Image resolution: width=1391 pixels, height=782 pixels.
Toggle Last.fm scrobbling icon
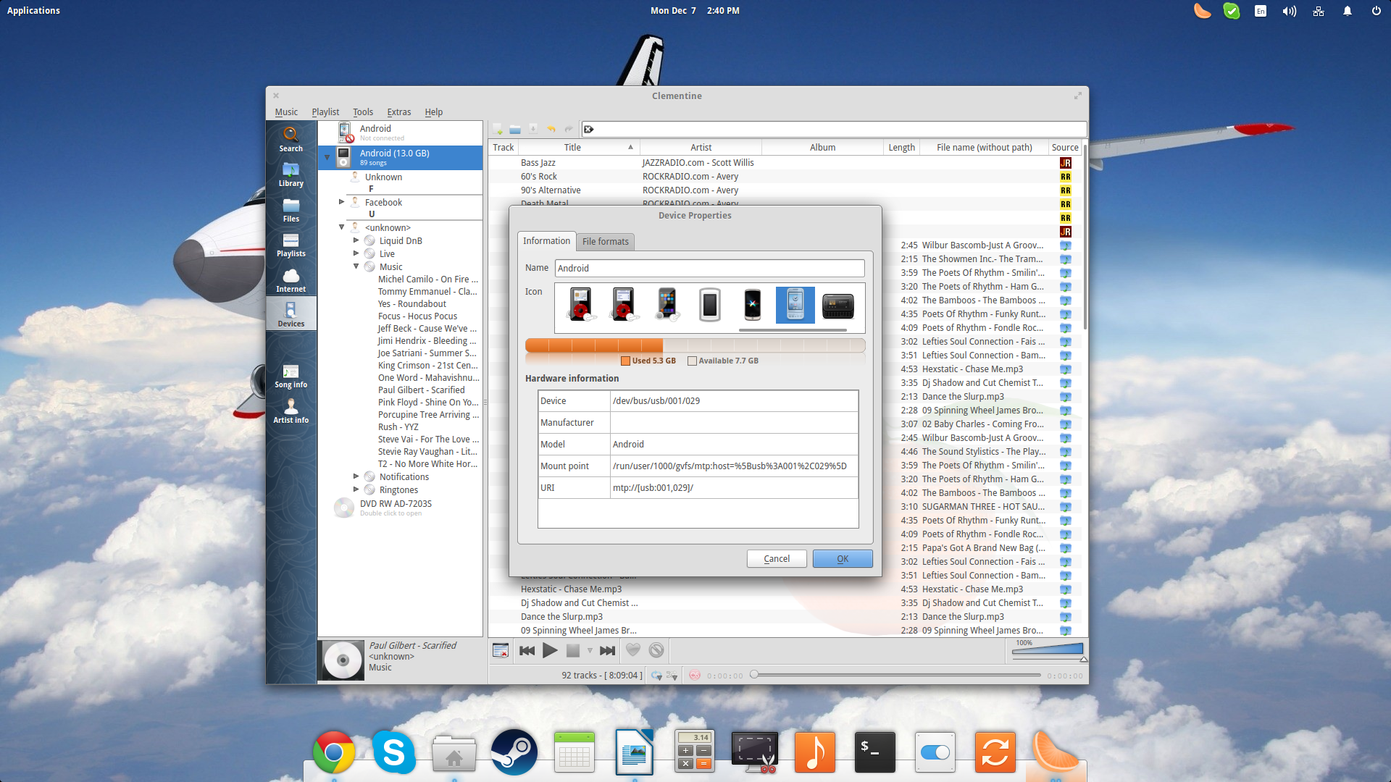click(695, 676)
